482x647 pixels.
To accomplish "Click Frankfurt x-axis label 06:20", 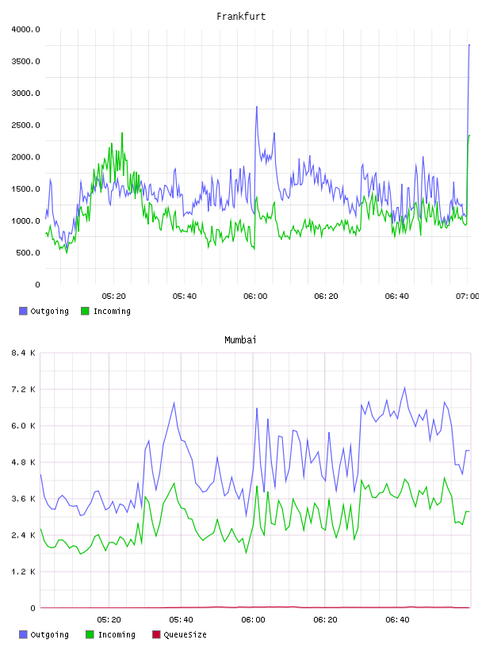I will 326,297.
